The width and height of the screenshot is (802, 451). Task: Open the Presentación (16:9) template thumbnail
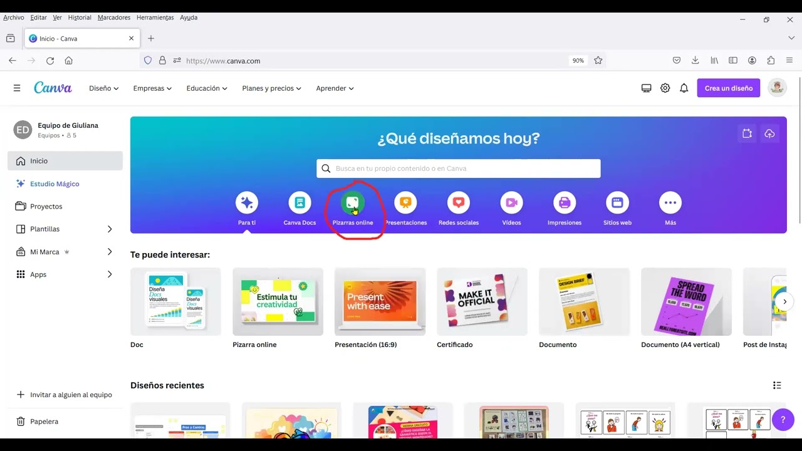click(x=380, y=302)
